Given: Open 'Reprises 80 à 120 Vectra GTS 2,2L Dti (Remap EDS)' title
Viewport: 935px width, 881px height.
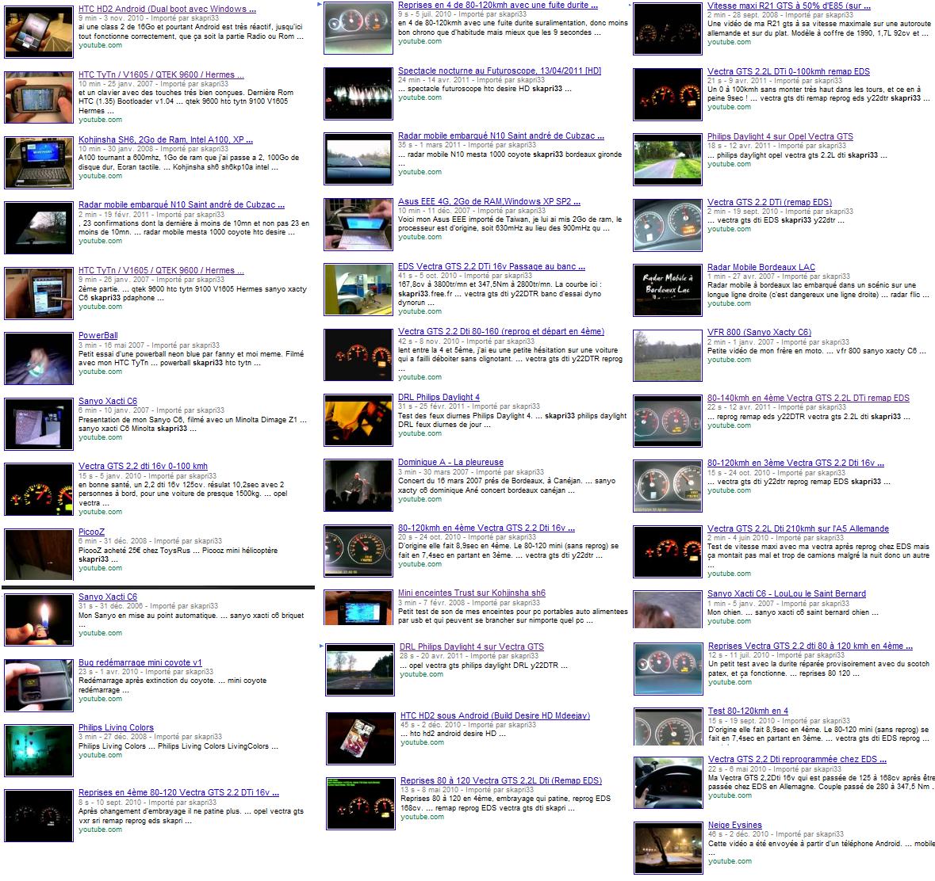Looking at the screenshot, I should point(501,780).
